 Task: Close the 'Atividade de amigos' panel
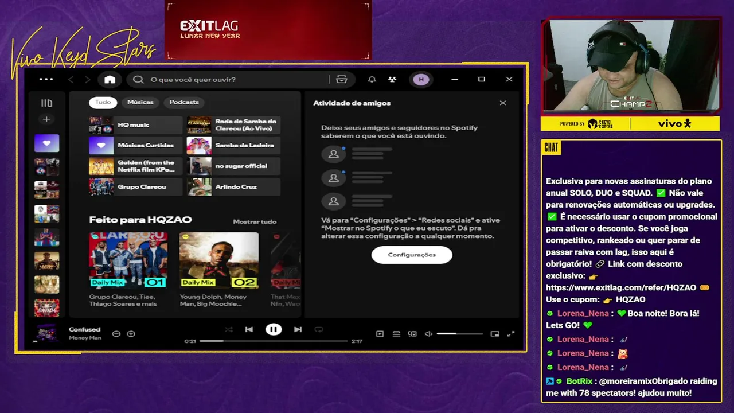[x=503, y=103]
